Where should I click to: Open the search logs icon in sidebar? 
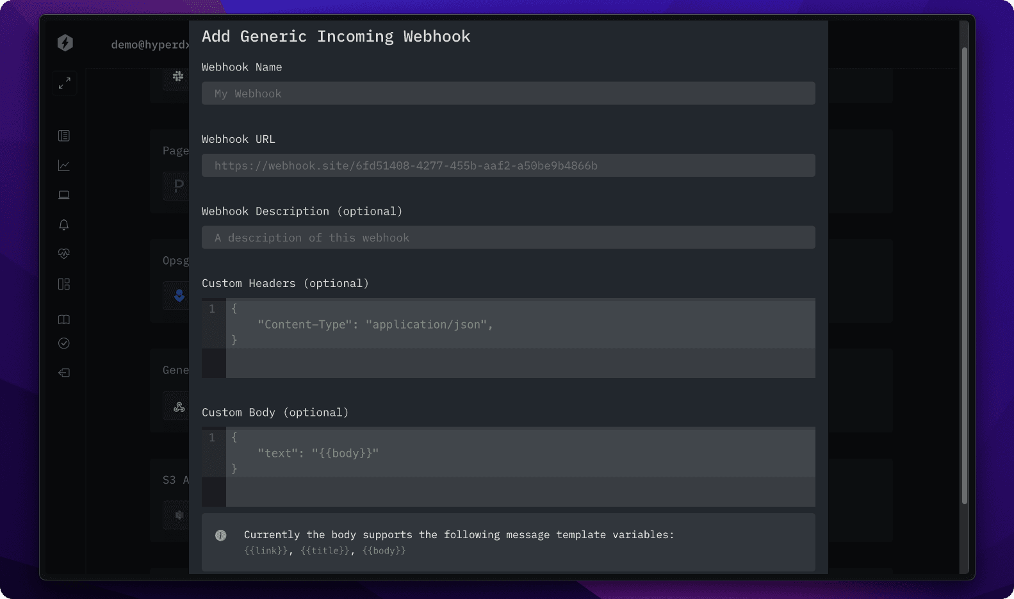click(x=64, y=136)
